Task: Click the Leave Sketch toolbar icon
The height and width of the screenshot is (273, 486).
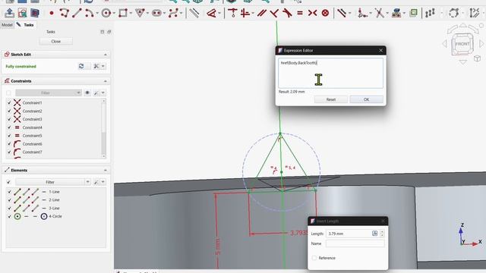Action: pyautogui.click(x=9, y=13)
